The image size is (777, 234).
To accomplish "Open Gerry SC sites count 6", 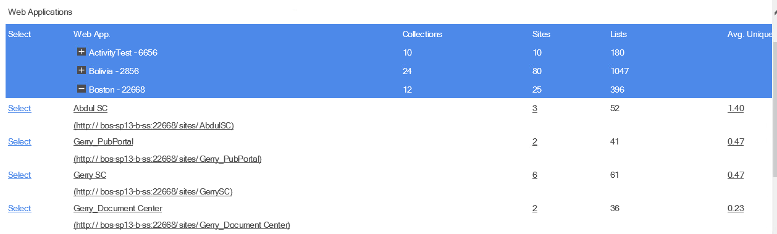I will point(535,175).
